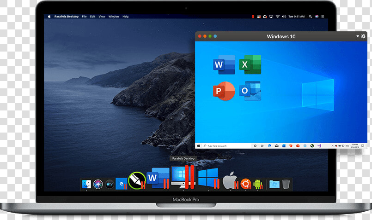Screen dimensions: 372x220
Task: Expand the Windows 10 window dropdown arrow
Action: [358, 36]
